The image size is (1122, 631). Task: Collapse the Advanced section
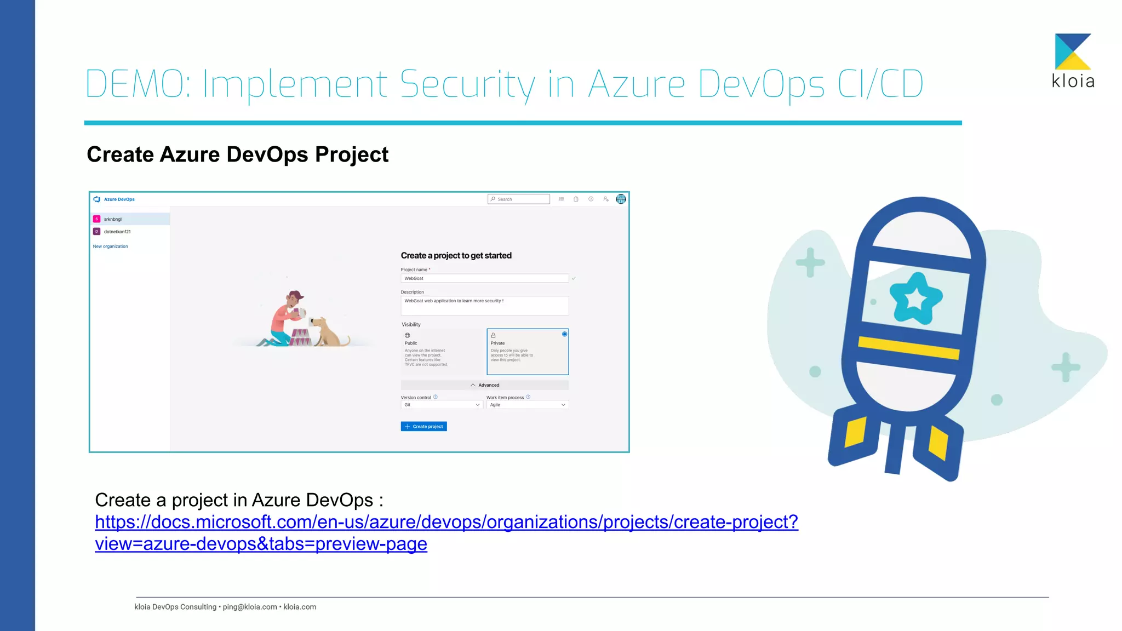coord(485,385)
